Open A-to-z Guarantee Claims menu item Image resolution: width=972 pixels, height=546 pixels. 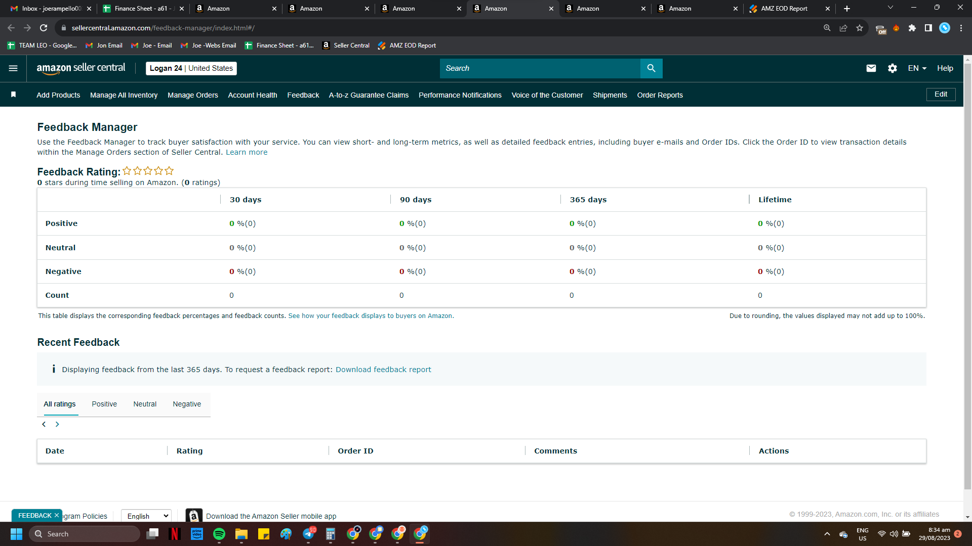[x=369, y=95]
